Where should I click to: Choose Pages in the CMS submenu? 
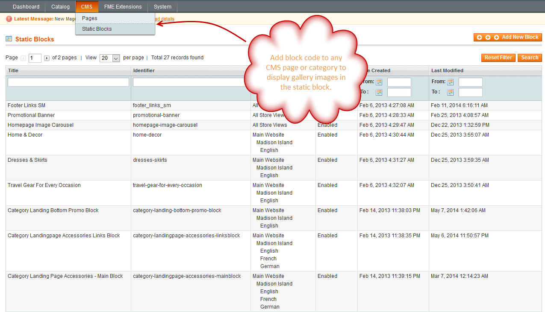(x=90, y=18)
